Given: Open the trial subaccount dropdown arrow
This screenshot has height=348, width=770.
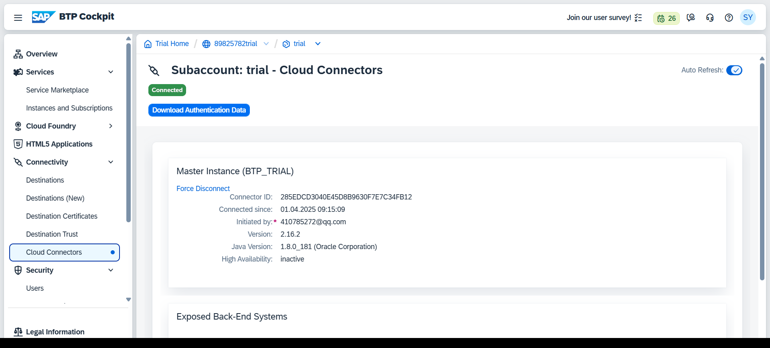Looking at the screenshot, I should click(x=318, y=44).
